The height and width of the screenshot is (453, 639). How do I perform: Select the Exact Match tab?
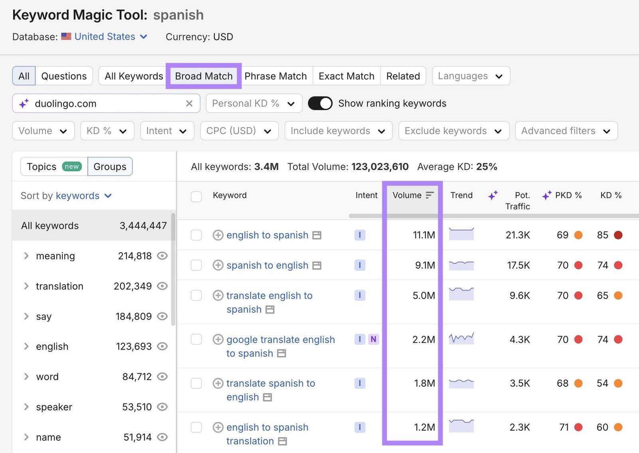point(347,76)
